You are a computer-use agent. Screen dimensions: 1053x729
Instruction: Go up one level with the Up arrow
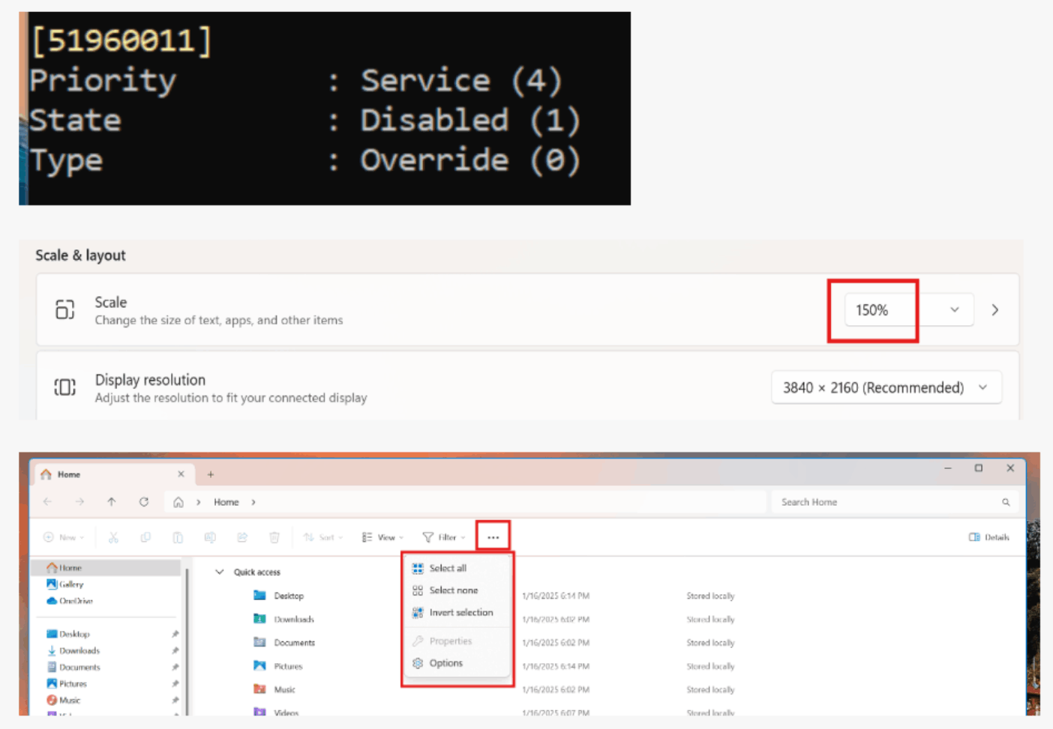point(112,502)
